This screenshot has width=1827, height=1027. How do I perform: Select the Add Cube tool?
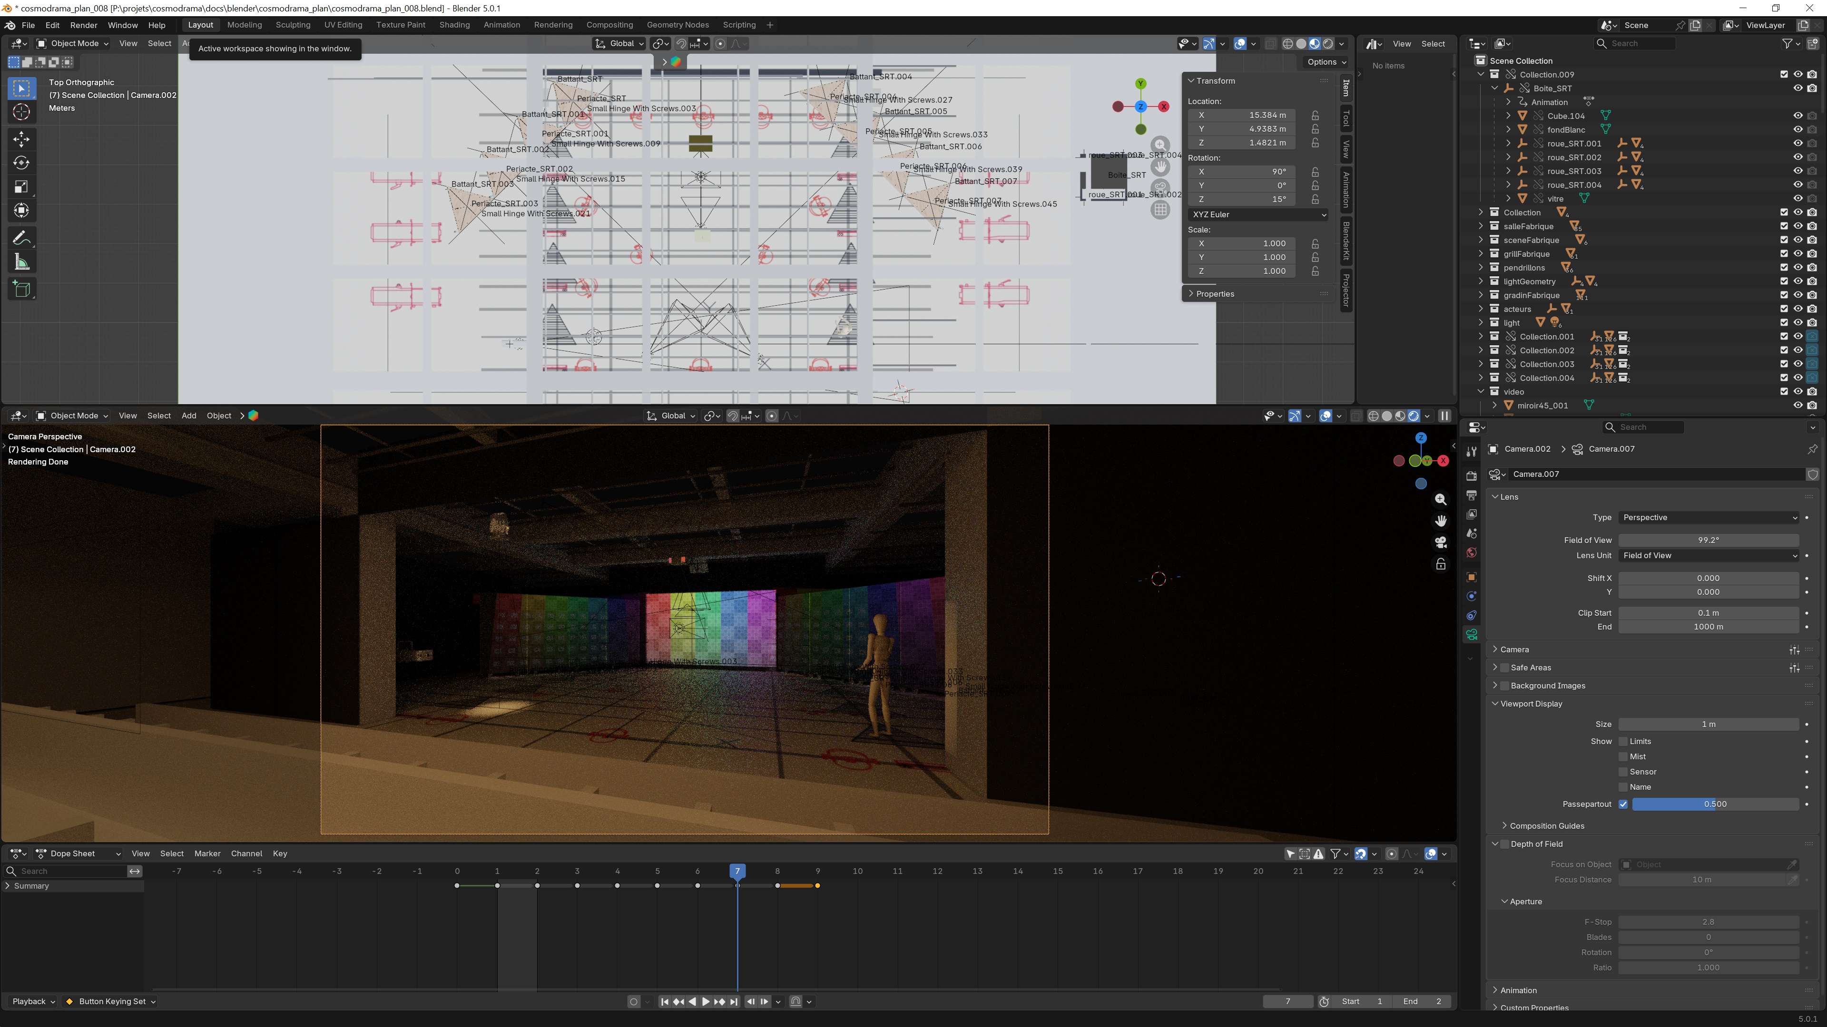[x=21, y=289]
